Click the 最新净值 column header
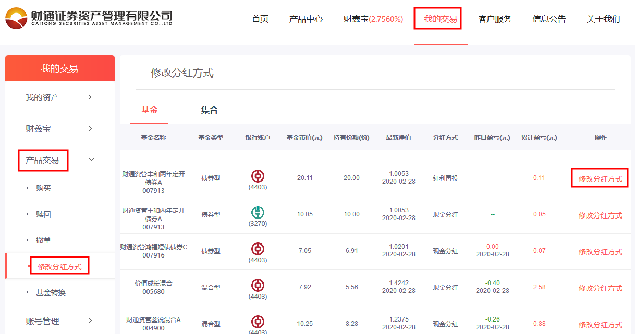Image resolution: width=635 pixels, height=334 pixels. [x=398, y=138]
